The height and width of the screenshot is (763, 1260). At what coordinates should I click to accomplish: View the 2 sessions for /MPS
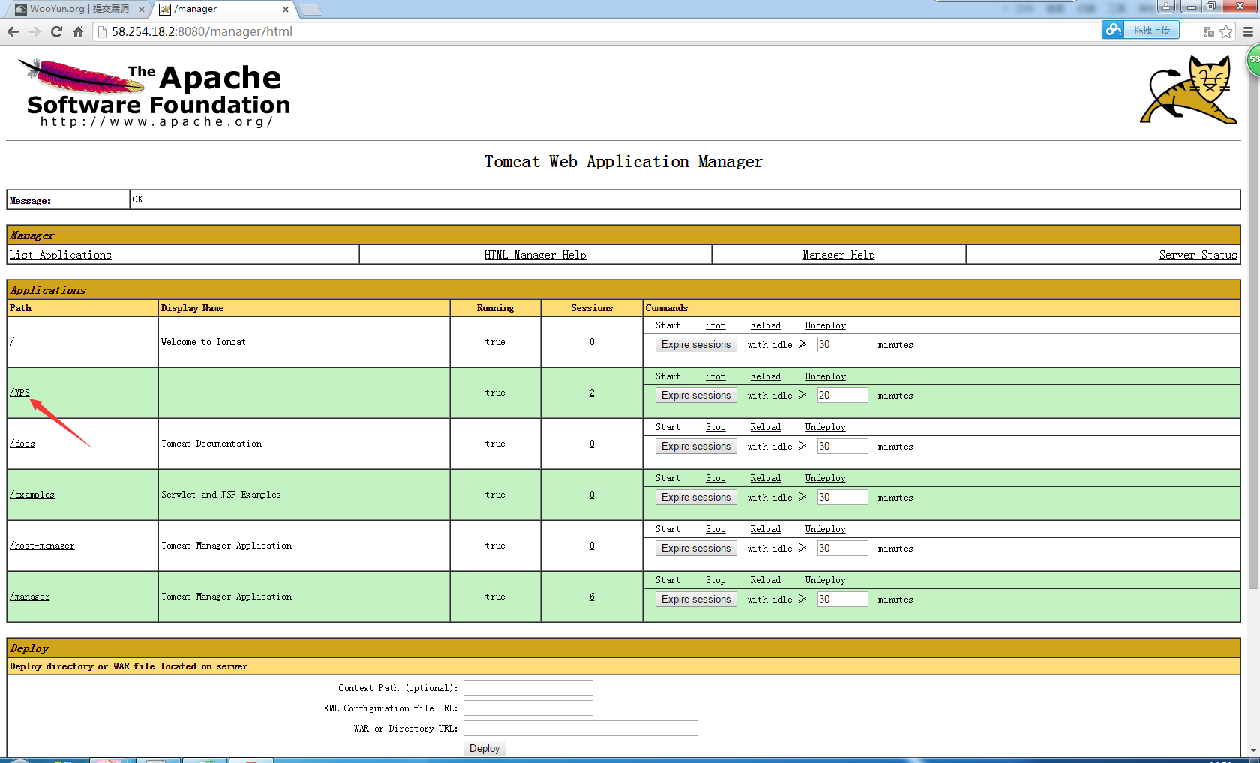click(592, 393)
